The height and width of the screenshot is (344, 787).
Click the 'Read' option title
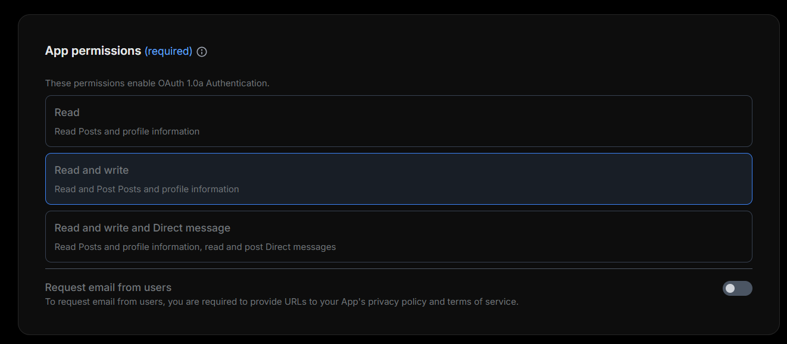pyautogui.click(x=67, y=112)
